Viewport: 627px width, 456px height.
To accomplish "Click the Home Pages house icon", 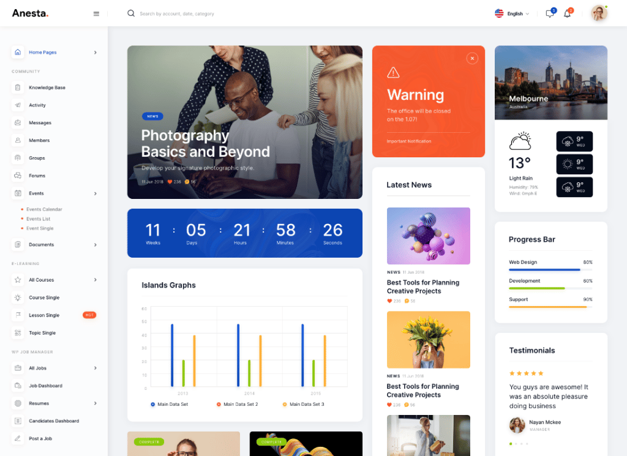I will tap(18, 52).
